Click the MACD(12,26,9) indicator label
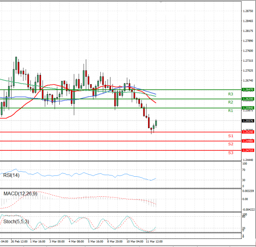The image size is (256, 247). pyautogui.click(x=20, y=194)
